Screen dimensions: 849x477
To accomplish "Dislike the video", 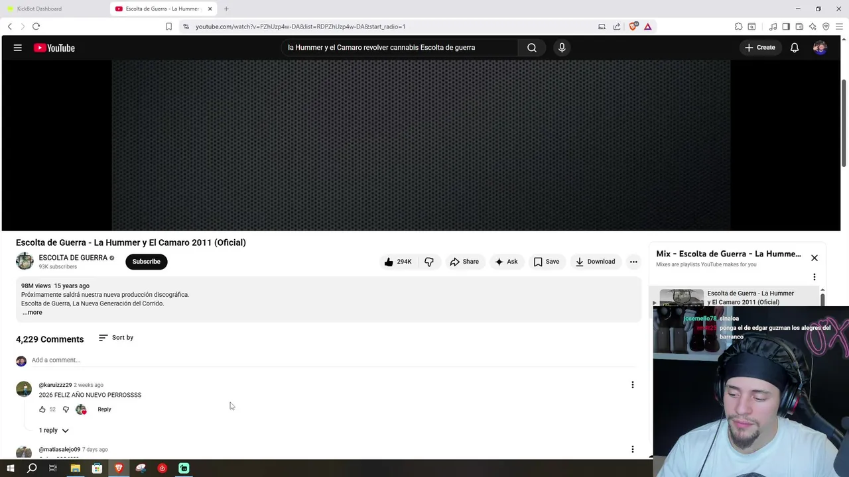I will coord(429,262).
